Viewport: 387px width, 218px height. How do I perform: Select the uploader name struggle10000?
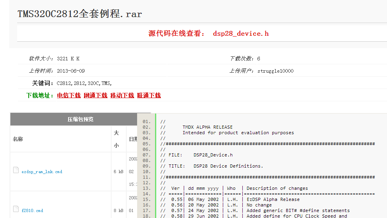[275, 71]
